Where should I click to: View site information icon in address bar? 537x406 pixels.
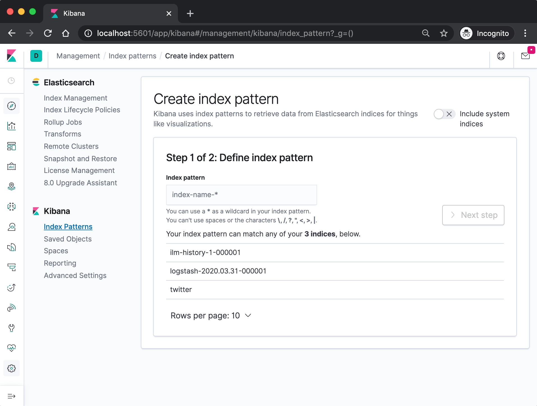(88, 33)
